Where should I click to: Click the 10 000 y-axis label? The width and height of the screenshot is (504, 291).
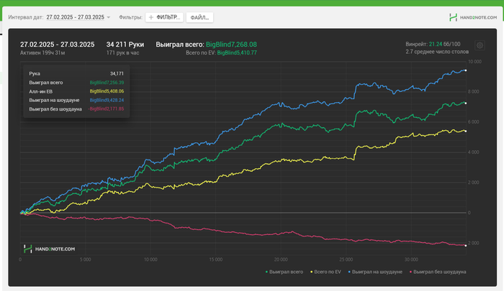pos(474,62)
